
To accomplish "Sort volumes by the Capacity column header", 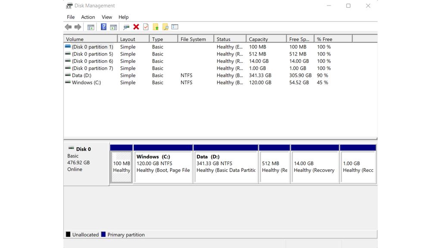I will coord(262,39).
